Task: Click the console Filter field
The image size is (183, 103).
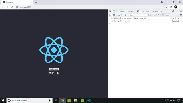Action: tap(138, 15)
